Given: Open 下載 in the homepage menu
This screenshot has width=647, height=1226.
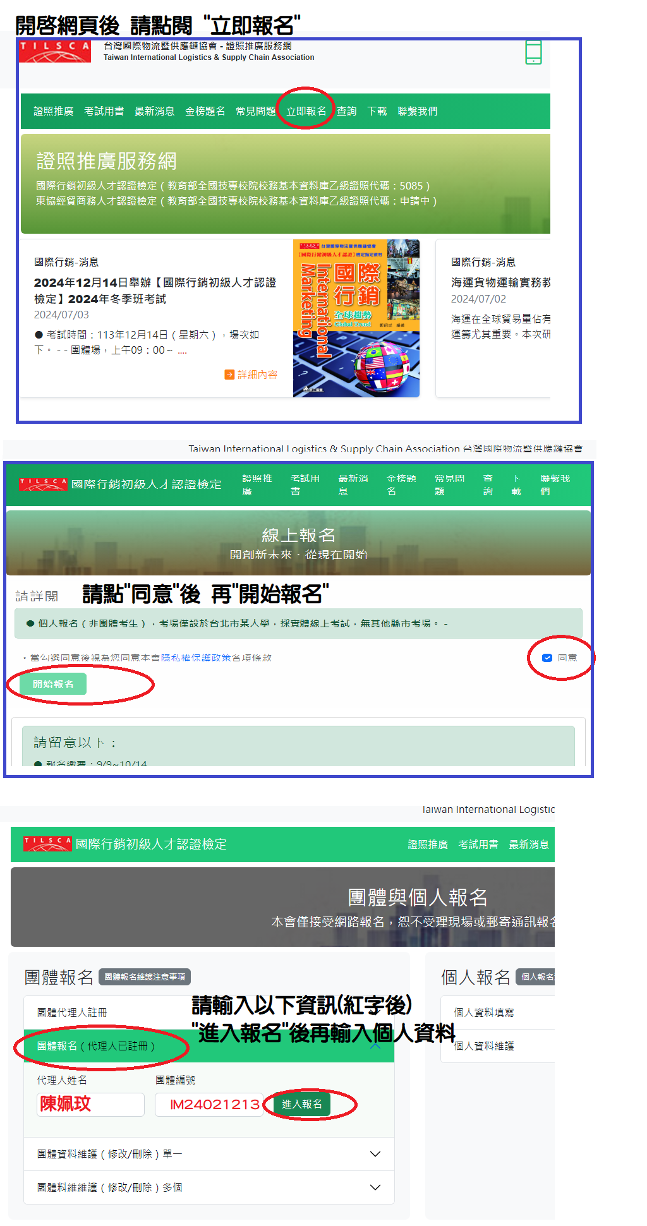Looking at the screenshot, I should pos(377,111).
